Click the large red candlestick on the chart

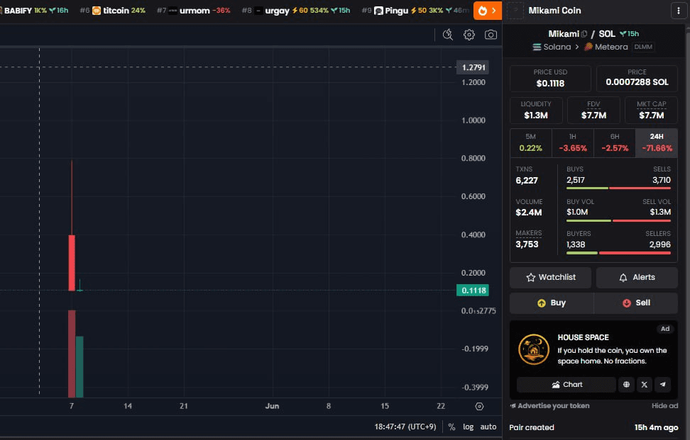pos(72,263)
